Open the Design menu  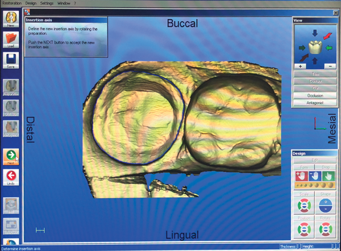click(32, 3)
